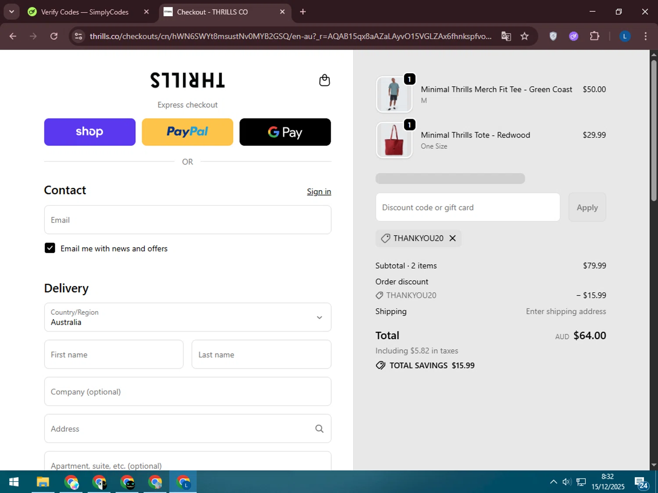Image resolution: width=658 pixels, height=493 pixels.
Task: Open the Chrome profile avatar L
Action: [625, 36]
